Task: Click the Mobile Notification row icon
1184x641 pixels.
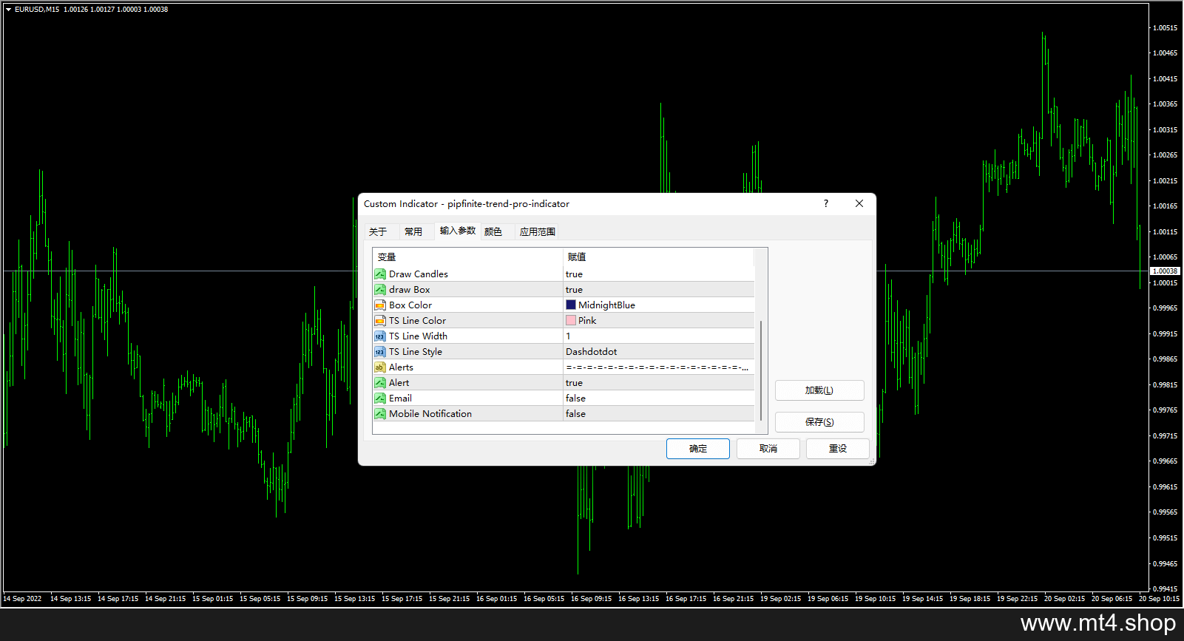Action: point(379,414)
